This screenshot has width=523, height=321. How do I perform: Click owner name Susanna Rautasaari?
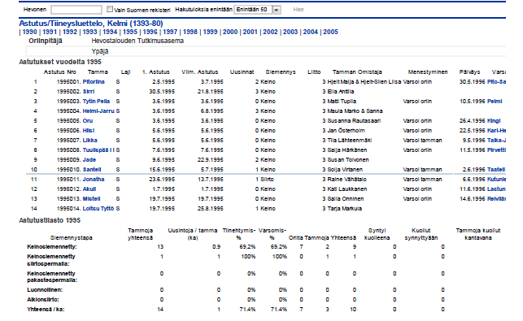click(354, 120)
